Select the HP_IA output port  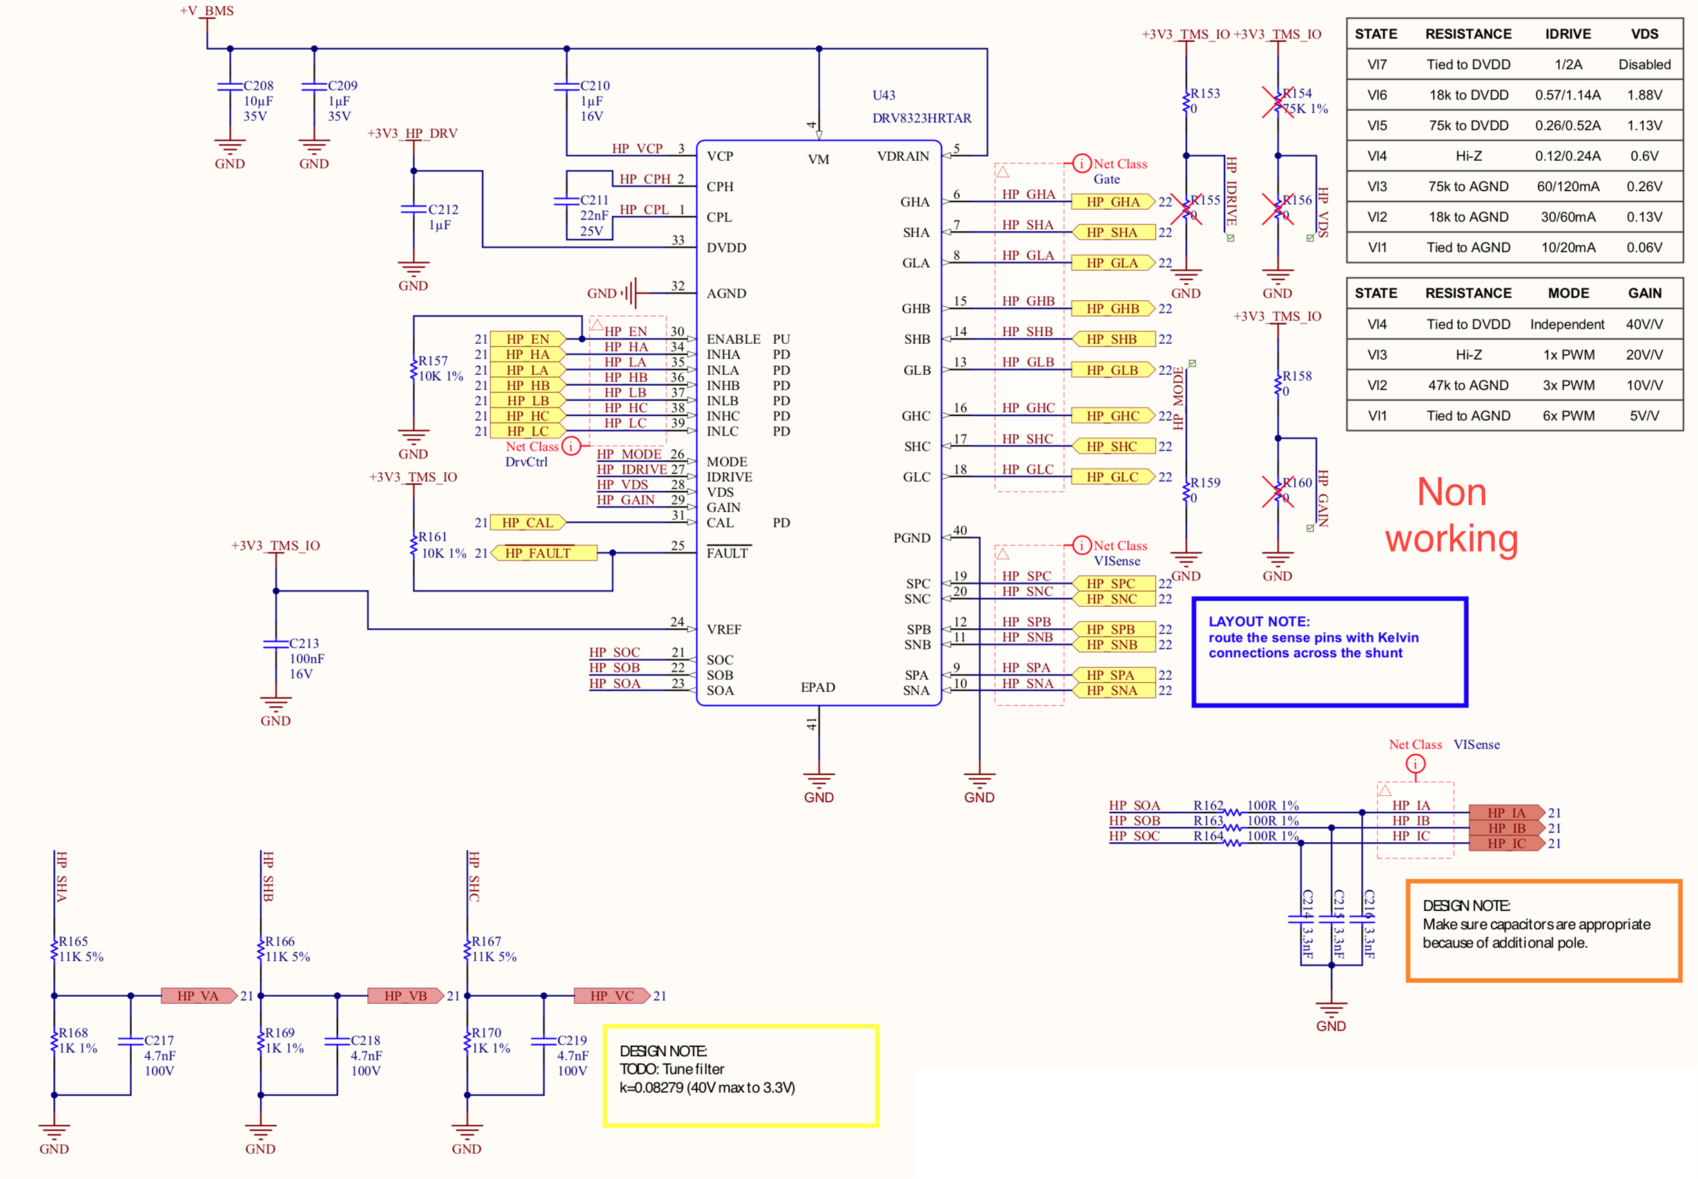(1506, 812)
